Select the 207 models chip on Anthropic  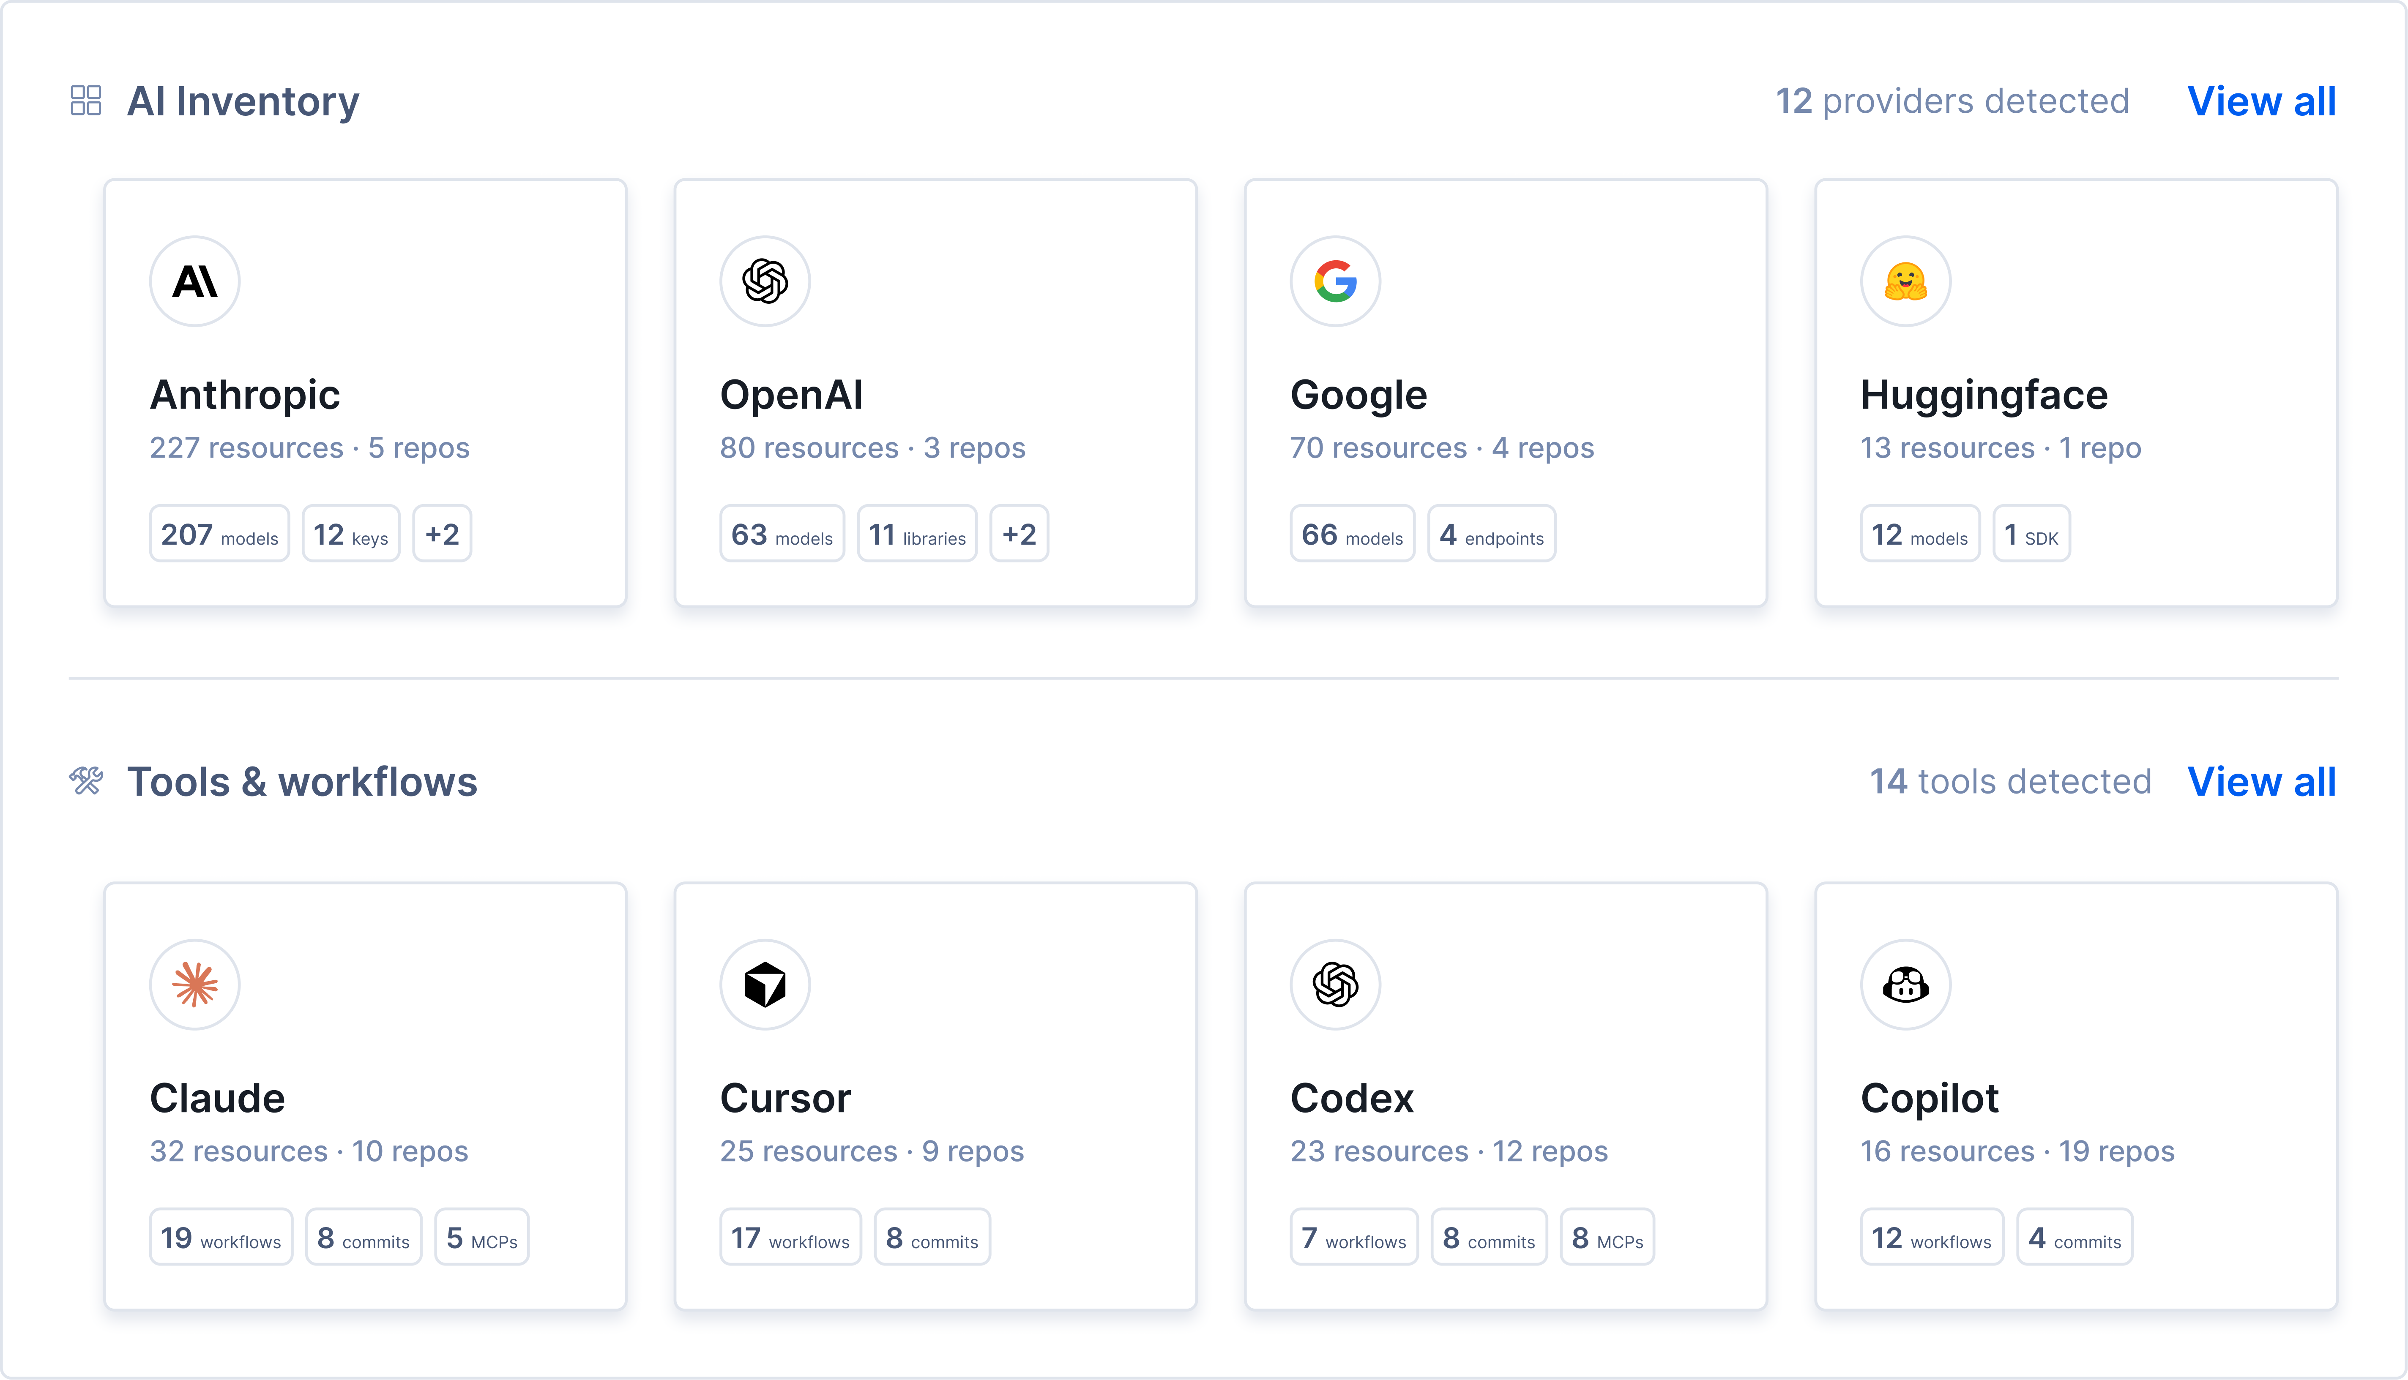[219, 534]
